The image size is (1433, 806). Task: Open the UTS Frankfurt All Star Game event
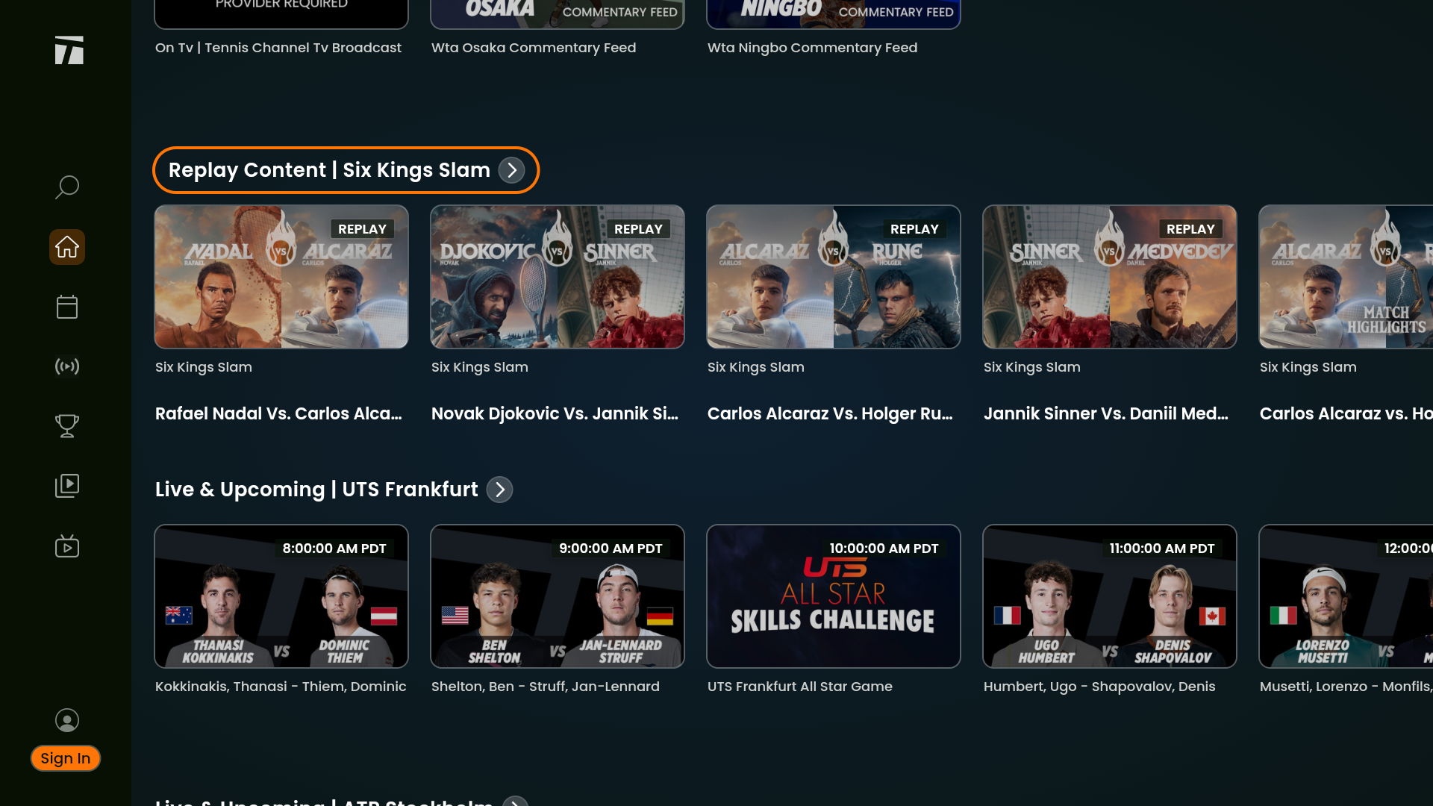click(834, 596)
